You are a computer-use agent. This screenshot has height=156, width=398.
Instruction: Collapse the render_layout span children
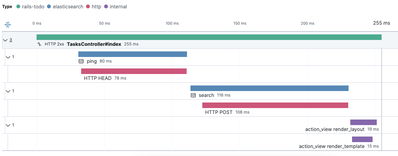click(8, 125)
